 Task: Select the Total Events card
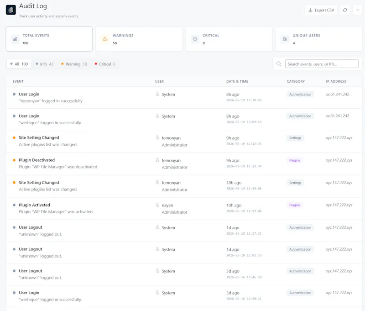49,39
